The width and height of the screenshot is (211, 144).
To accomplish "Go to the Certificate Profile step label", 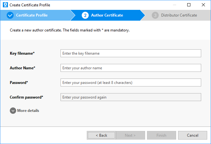I will [31, 15].
